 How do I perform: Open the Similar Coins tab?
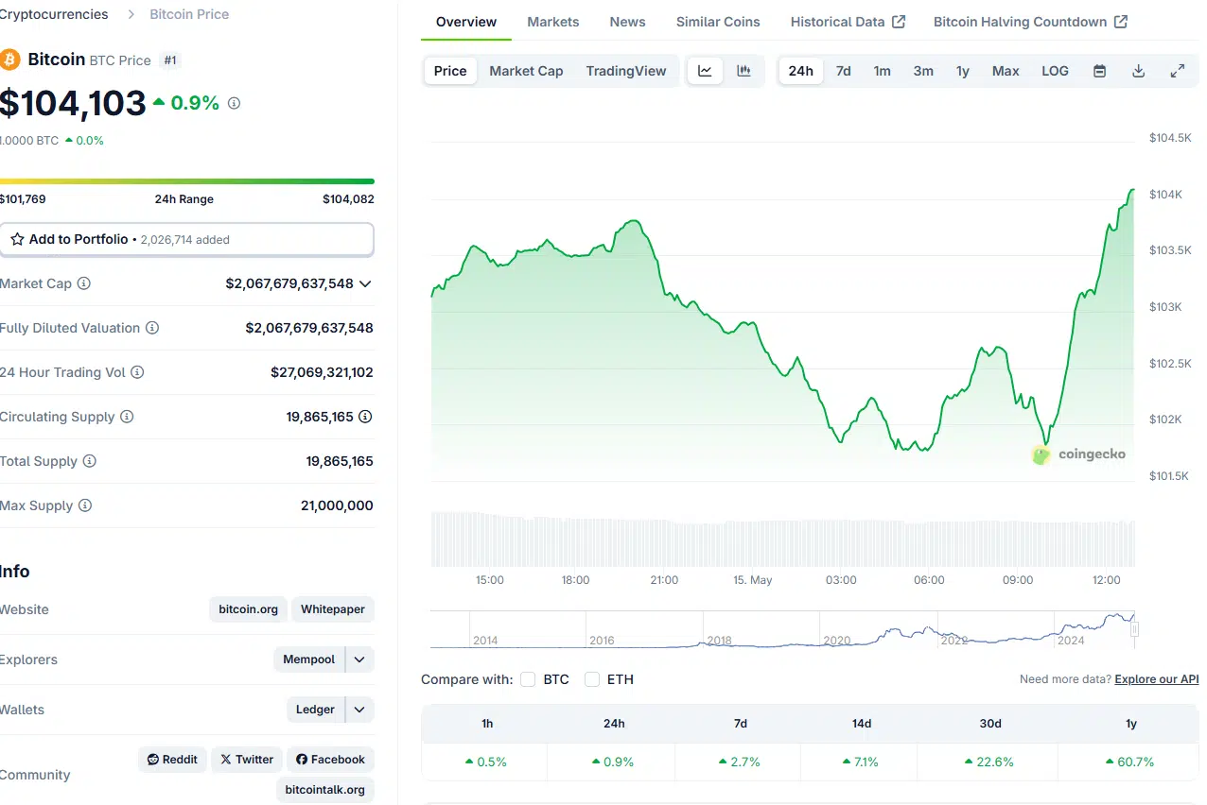[718, 22]
